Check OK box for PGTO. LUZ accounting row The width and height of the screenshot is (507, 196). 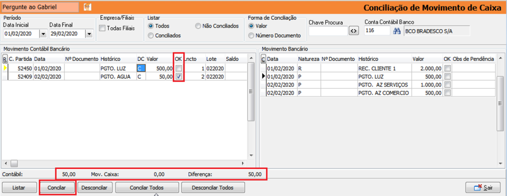click(178, 68)
